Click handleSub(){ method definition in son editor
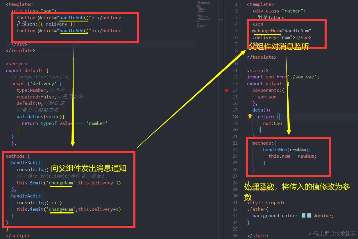 (27, 163)
